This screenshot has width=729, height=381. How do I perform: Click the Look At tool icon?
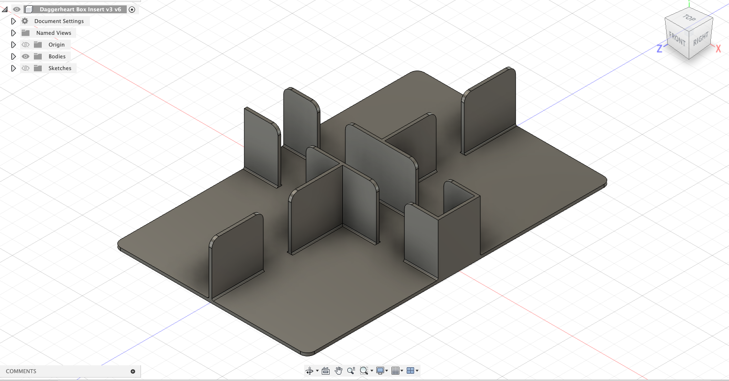(x=325, y=371)
